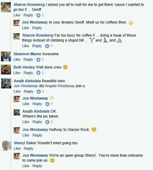
Task: Click the cyclist emoji in Sharon's reply
Action: tap(119, 40)
